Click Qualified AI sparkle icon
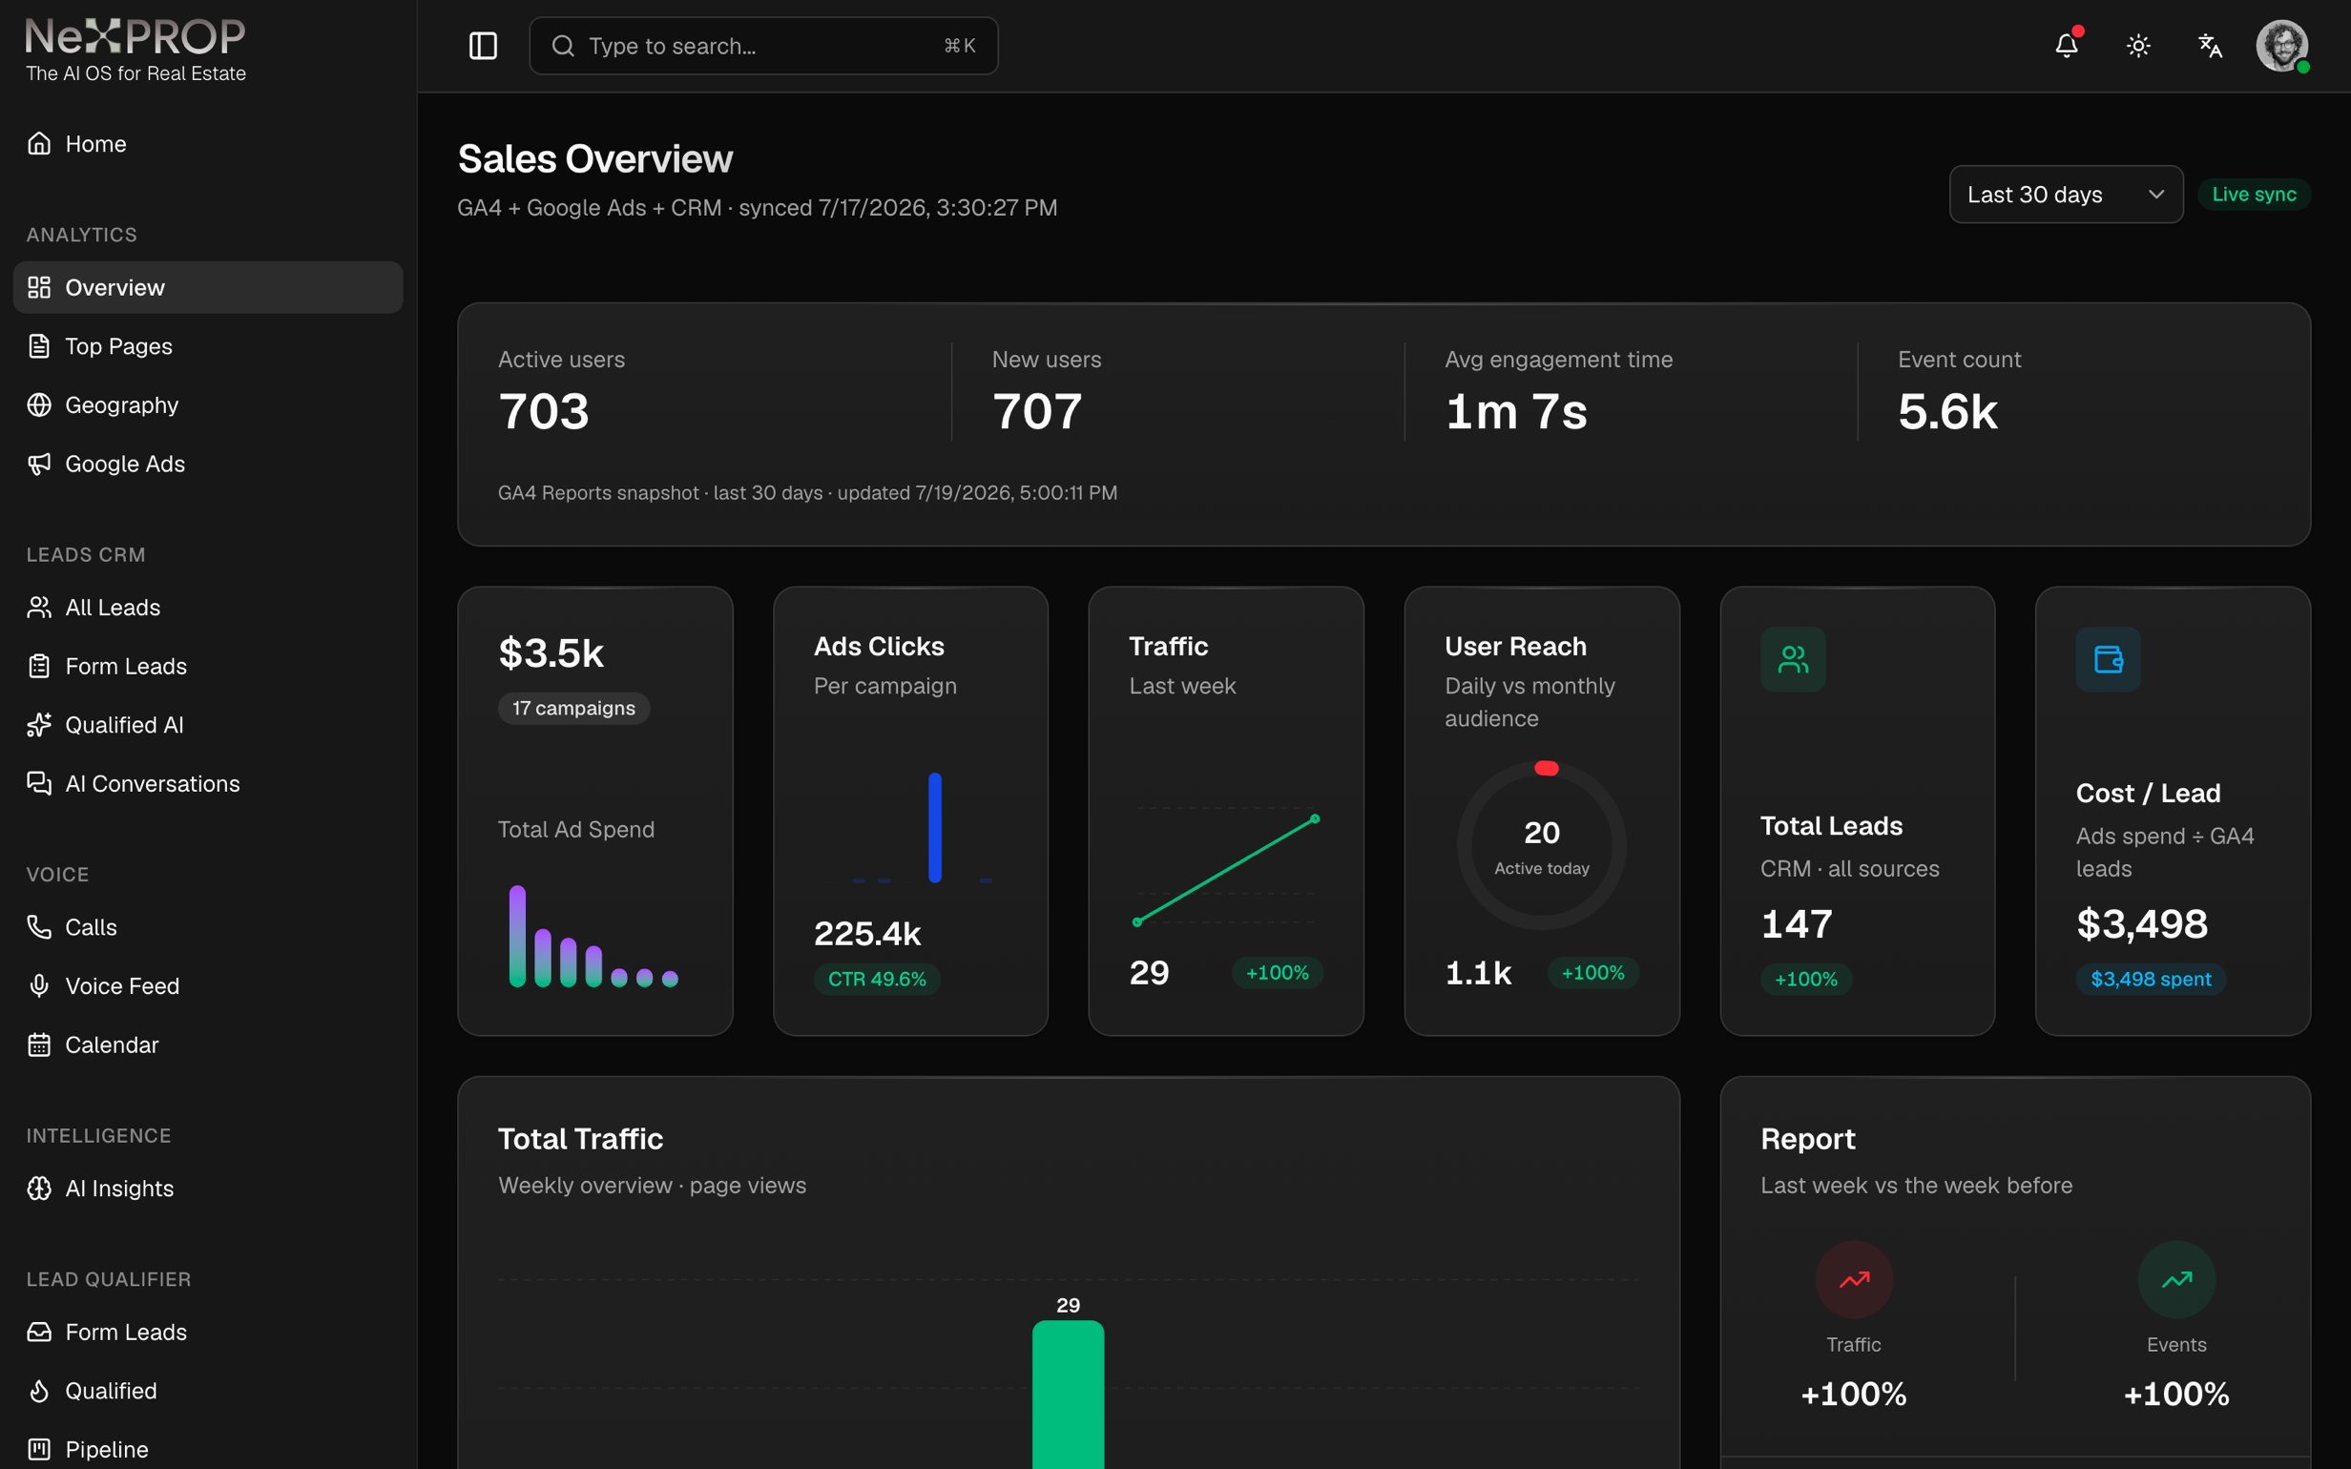 [39, 725]
